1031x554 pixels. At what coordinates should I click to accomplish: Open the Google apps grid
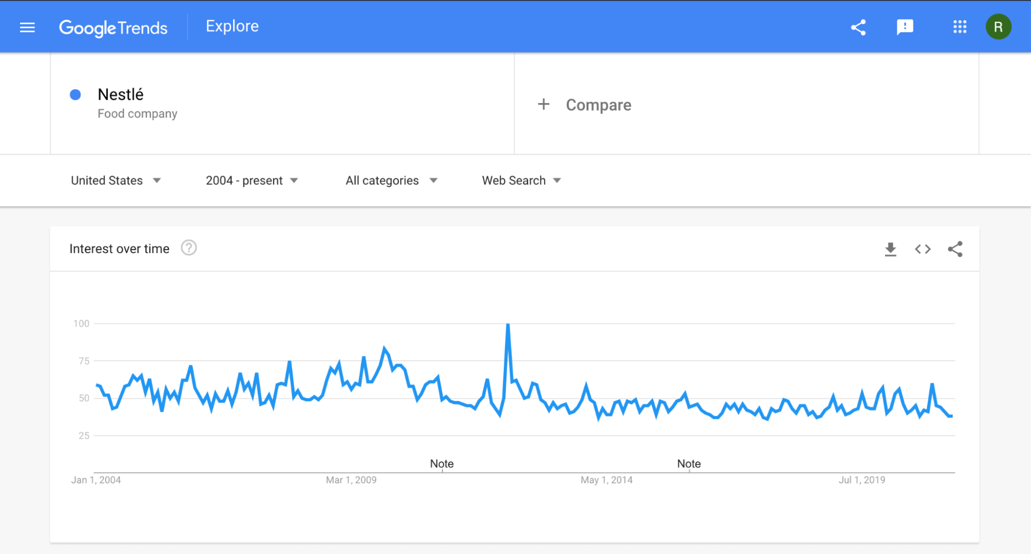pos(959,27)
